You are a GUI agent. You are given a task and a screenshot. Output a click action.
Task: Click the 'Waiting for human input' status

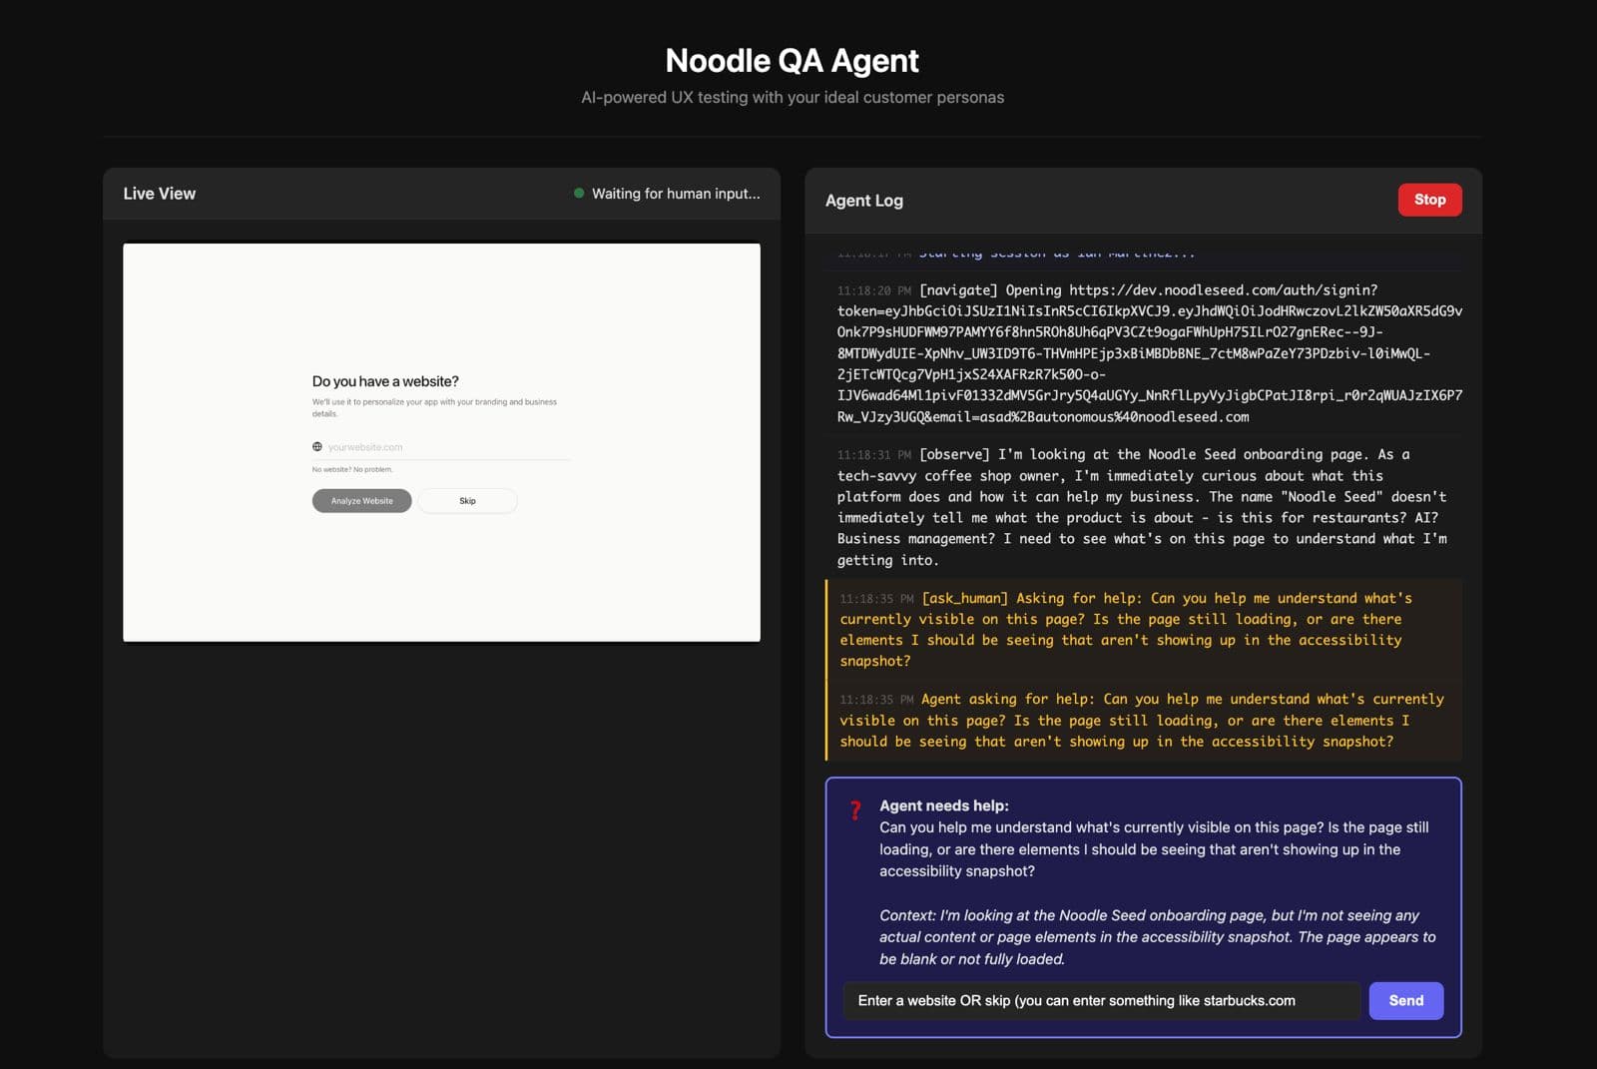point(676,193)
